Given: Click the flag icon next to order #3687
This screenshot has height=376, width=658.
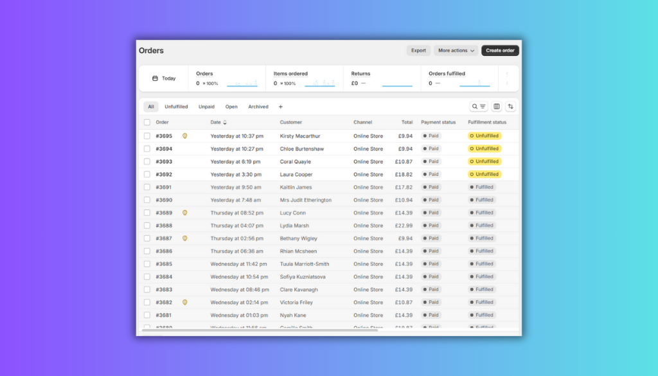Looking at the screenshot, I should tap(185, 238).
